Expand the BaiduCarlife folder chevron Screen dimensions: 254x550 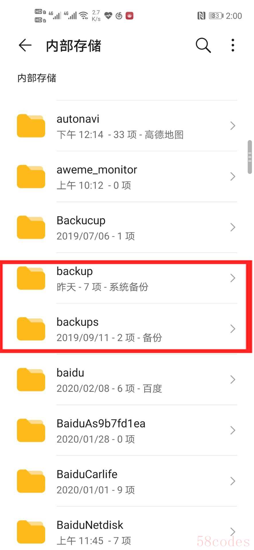tap(233, 481)
